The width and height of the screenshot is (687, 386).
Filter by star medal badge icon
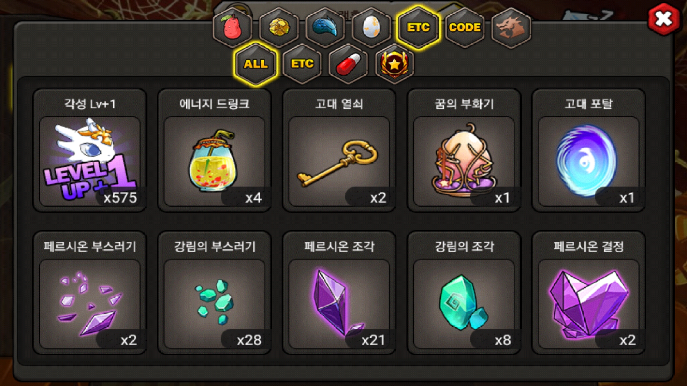click(x=395, y=64)
